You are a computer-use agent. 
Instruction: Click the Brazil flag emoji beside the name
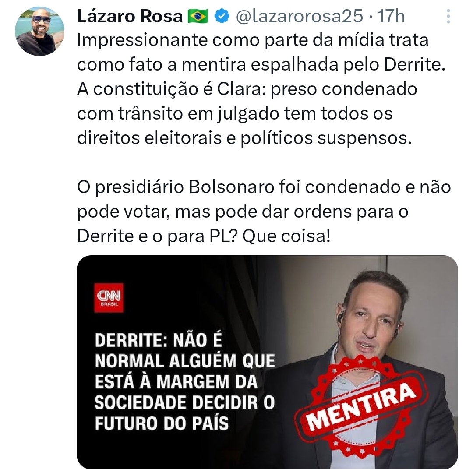tap(198, 16)
